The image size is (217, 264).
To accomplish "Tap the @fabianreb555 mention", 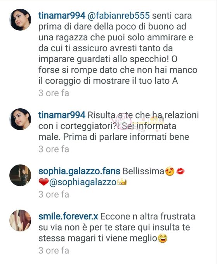I will pos(119,16).
